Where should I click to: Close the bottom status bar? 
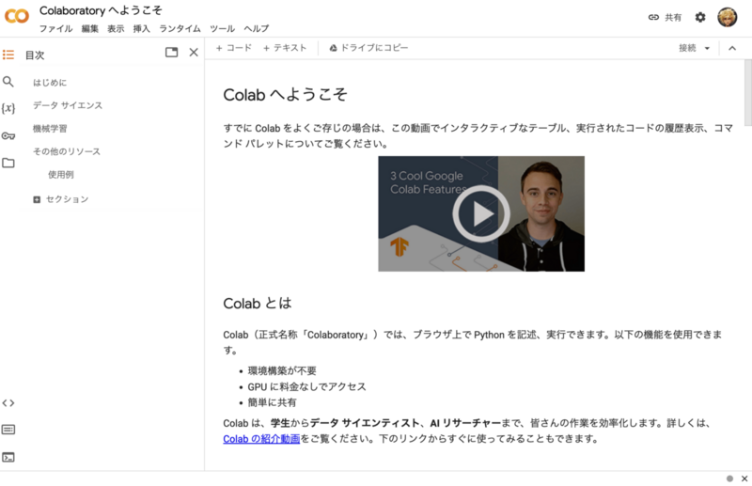click(744, 478)
